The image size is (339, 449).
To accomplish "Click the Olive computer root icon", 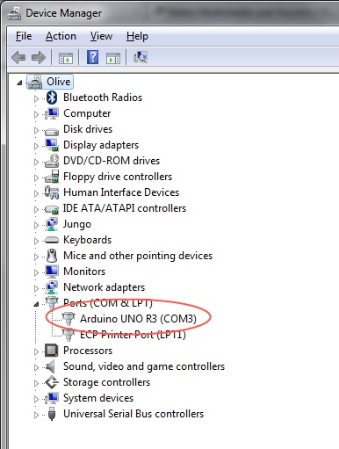I will [35, 82].
